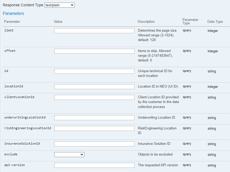Click the Parameter column header
This screenshot has width=230, height=172.
coord(12,22)
